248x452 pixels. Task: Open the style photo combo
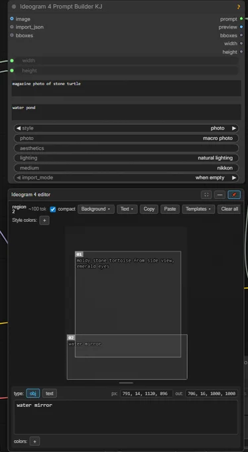click(x=126, y=128)
